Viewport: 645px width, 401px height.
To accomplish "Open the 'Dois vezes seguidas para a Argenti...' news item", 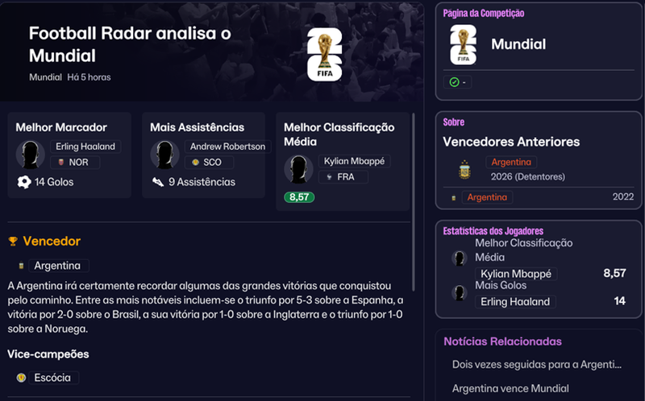I will coord(536,365).
